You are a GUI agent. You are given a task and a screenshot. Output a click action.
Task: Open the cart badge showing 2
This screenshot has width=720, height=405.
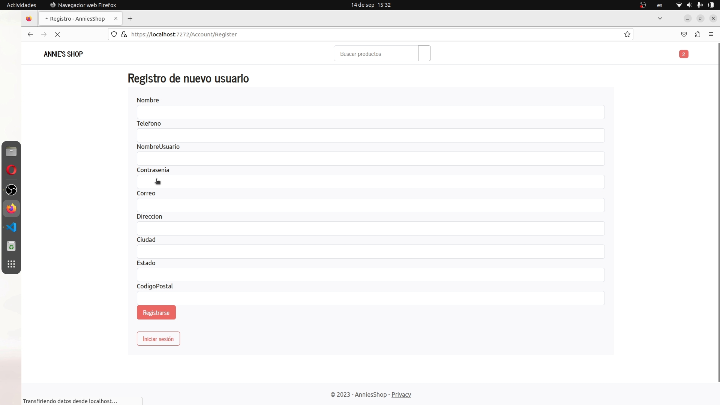coord(684,54)
